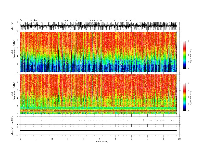202x156 pixels.
Task: Click the time axis tick label "10"
Action: pos(179,139)
